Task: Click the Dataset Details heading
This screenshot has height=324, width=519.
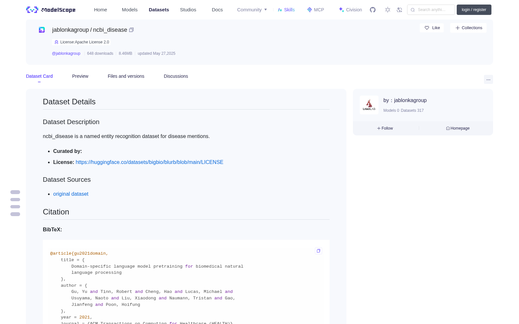Action: pyautogui.click(x=69, y=102)
